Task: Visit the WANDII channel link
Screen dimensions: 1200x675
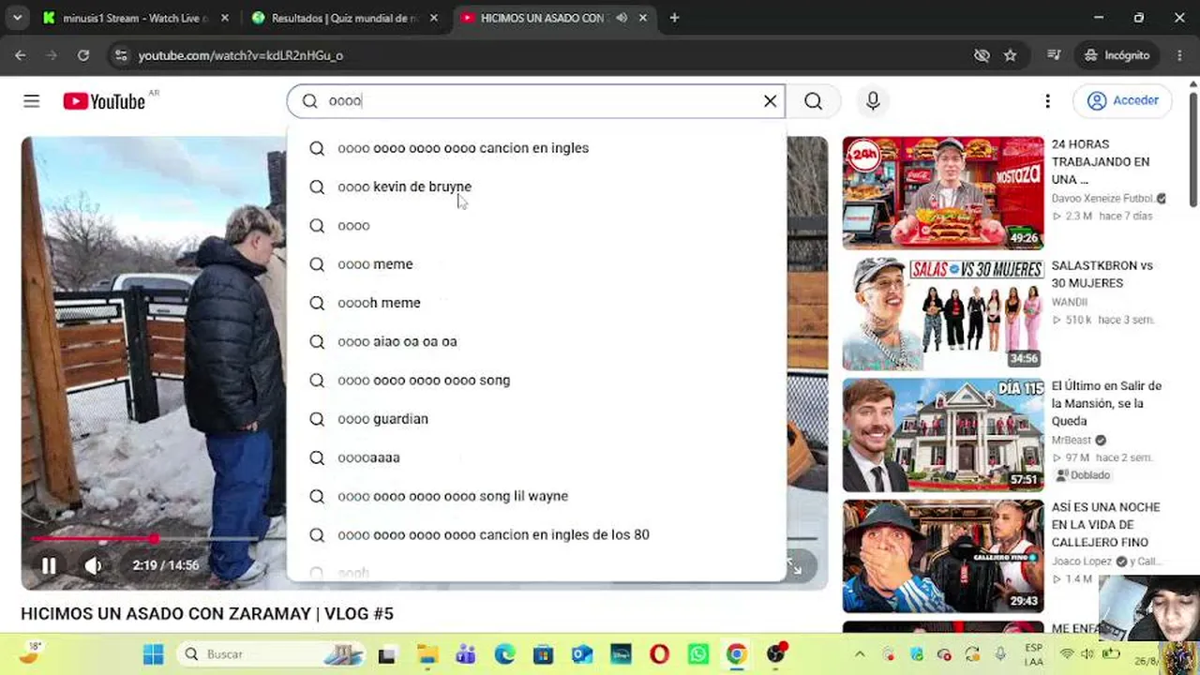Action: 1070,302
